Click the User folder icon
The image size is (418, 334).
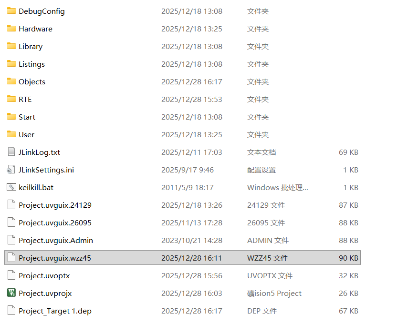[11, 134]
